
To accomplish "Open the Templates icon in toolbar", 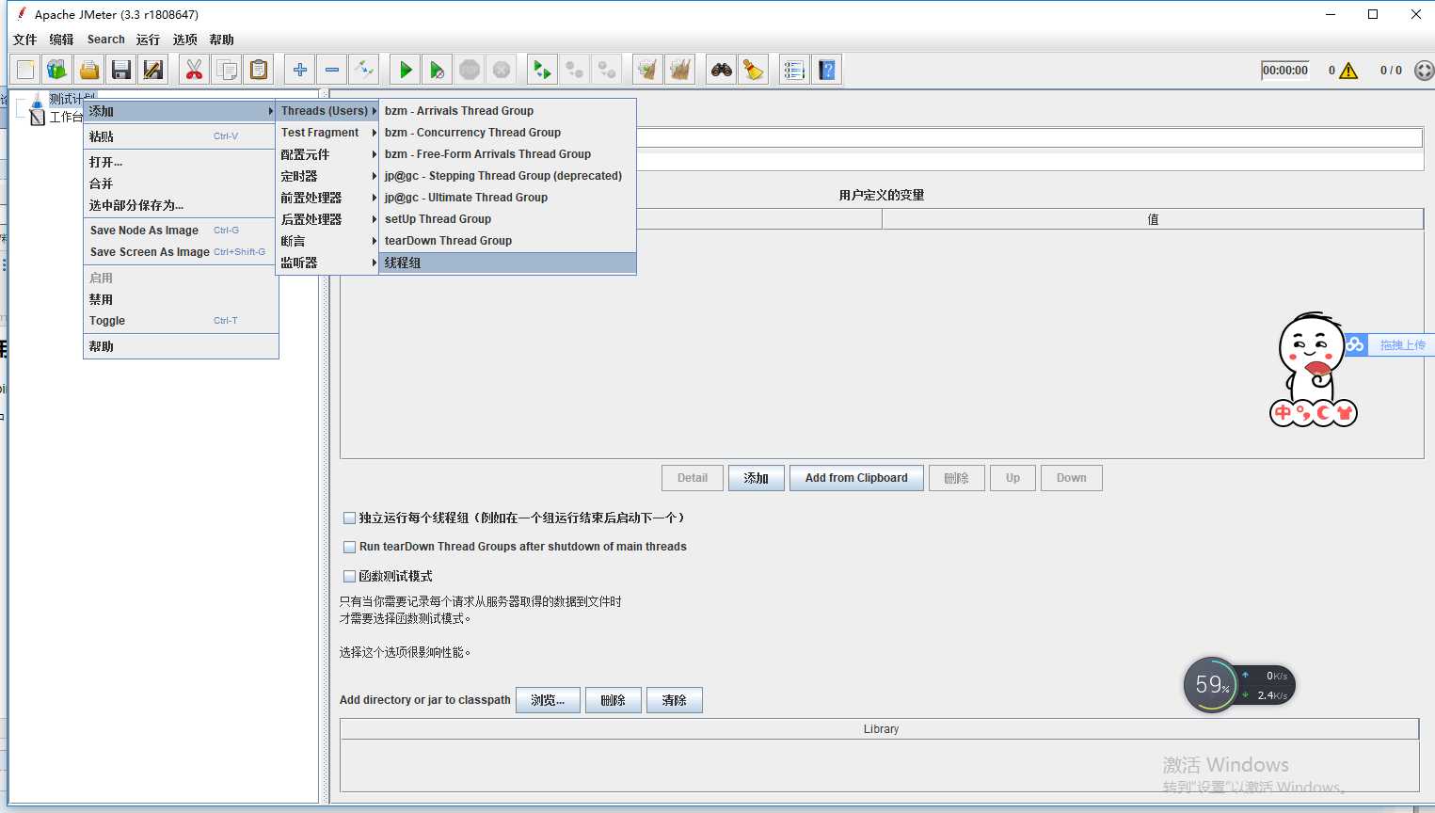I will (57, 70).
